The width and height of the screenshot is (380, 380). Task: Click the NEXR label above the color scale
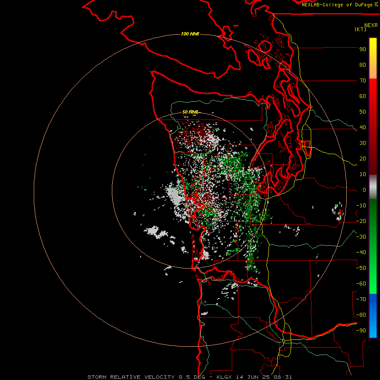[371, 25]
